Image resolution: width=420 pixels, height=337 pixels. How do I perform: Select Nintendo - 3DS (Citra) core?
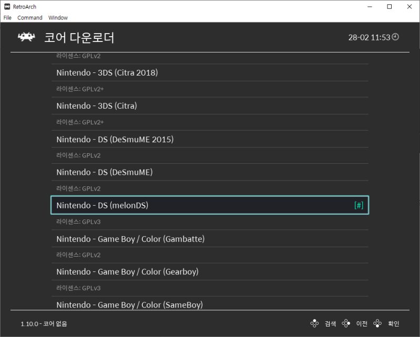pyautogui.click(x=210, y=106)
